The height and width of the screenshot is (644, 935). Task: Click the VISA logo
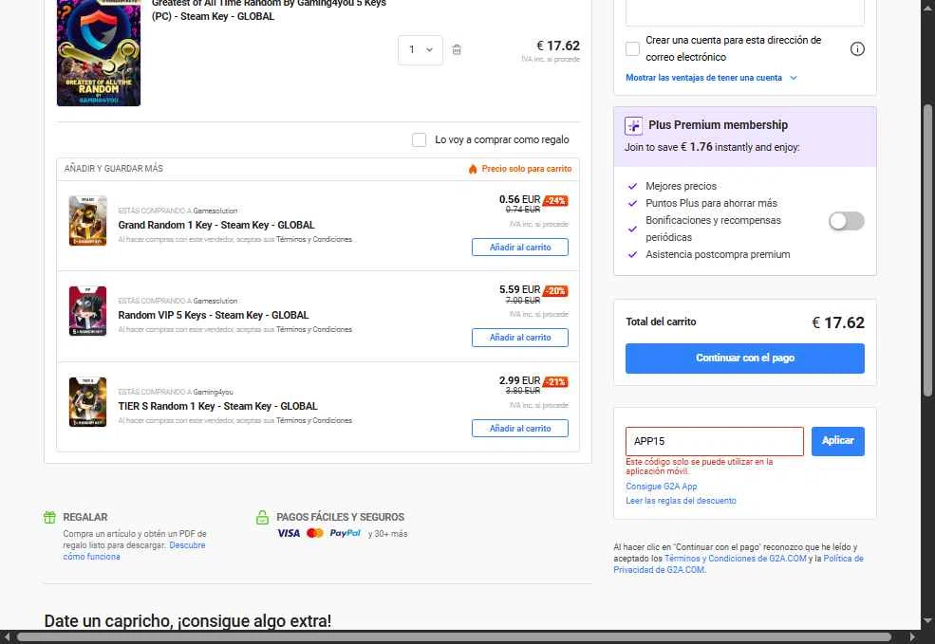pyautogui.click(x=289, y=533)
